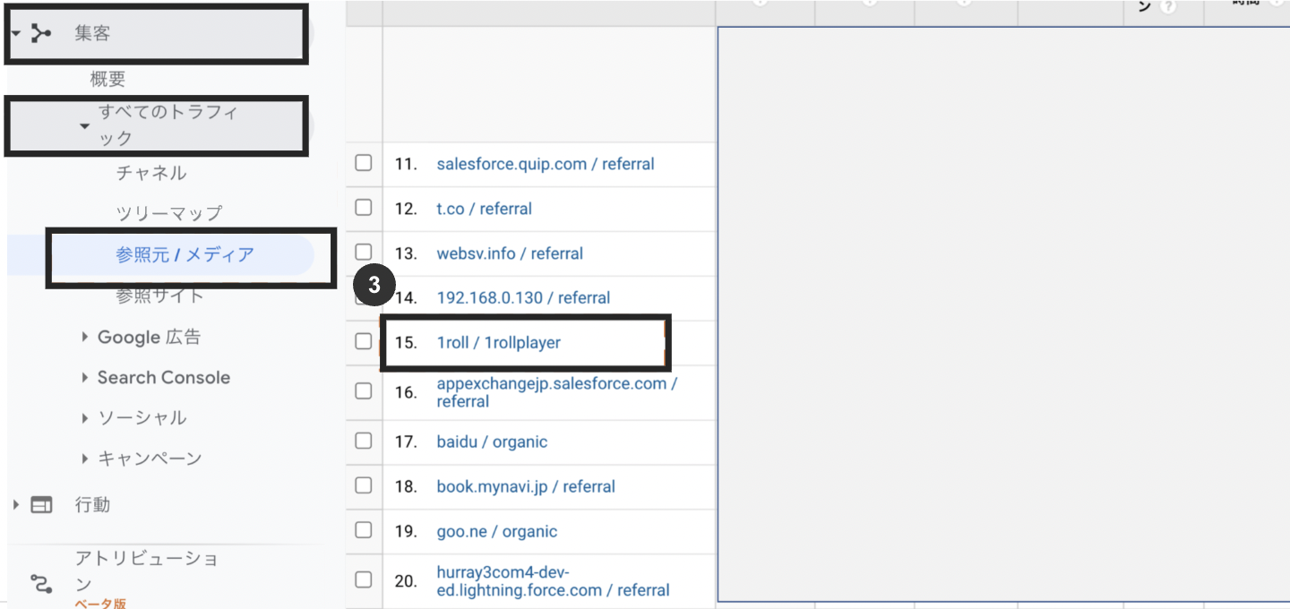Screen dimensions: 1290x609
Task: Click the Attribution (アトリビューション) path icon
Action: (41, 584)
